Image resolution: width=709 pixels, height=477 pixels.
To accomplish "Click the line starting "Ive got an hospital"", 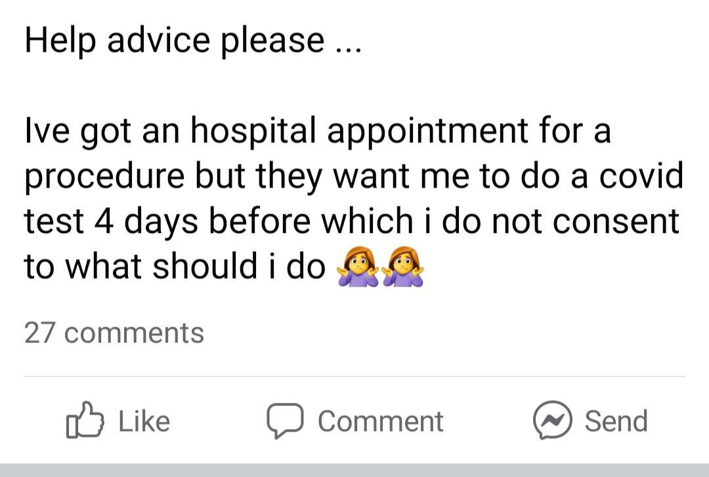I will pos(317,131).
